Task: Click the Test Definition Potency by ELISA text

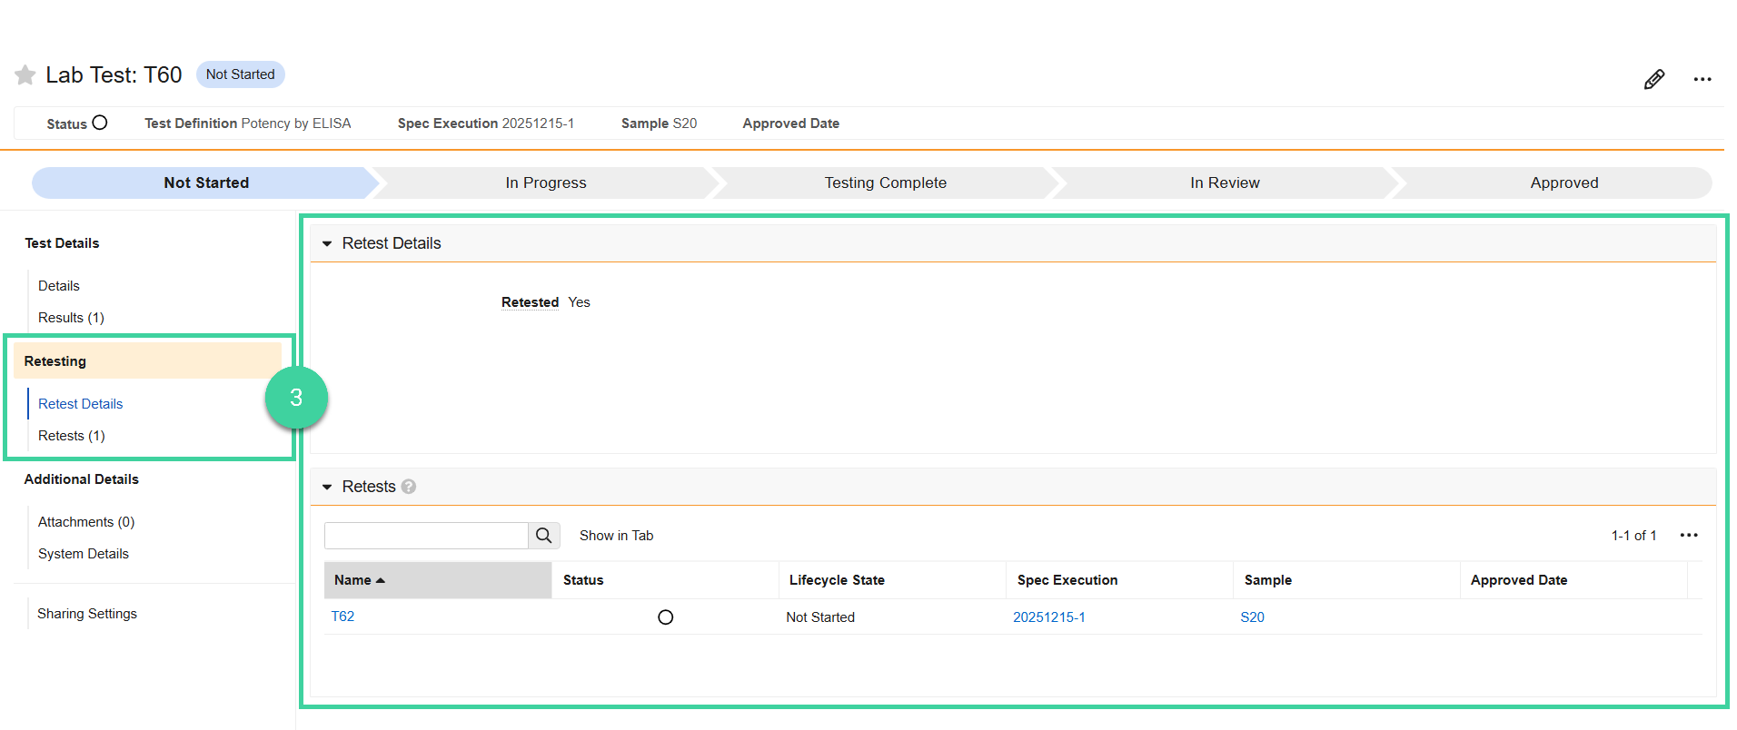Action: 248,123
